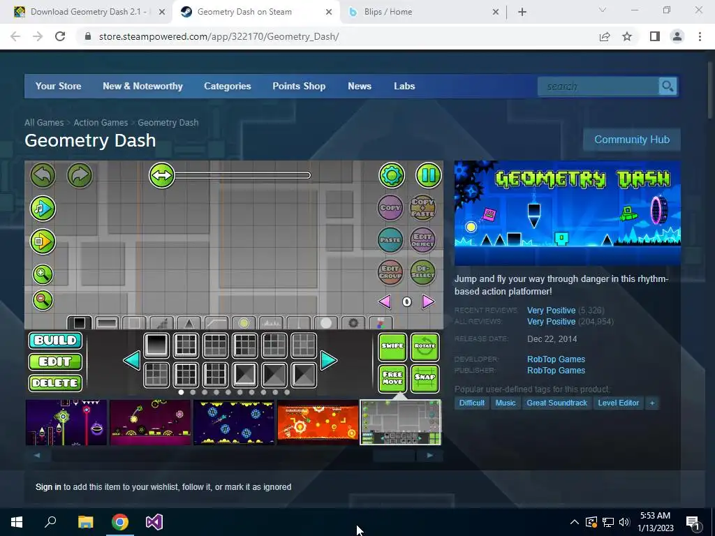
Task: Select the dark blue gears screenshot thumbnail
Action: [x=234, y=422]
